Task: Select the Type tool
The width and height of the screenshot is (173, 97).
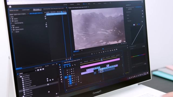Action: click(62, 82)
